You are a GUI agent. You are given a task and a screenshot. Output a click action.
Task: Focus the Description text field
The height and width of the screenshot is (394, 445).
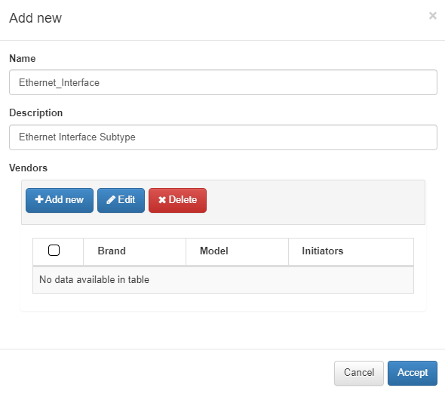pyautogui.click(x=223, y=137)
